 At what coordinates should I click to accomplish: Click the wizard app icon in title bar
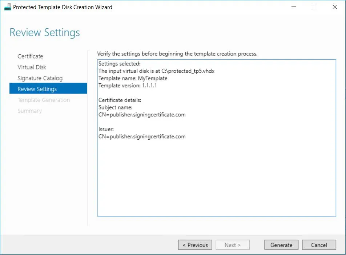pos(7,7)
